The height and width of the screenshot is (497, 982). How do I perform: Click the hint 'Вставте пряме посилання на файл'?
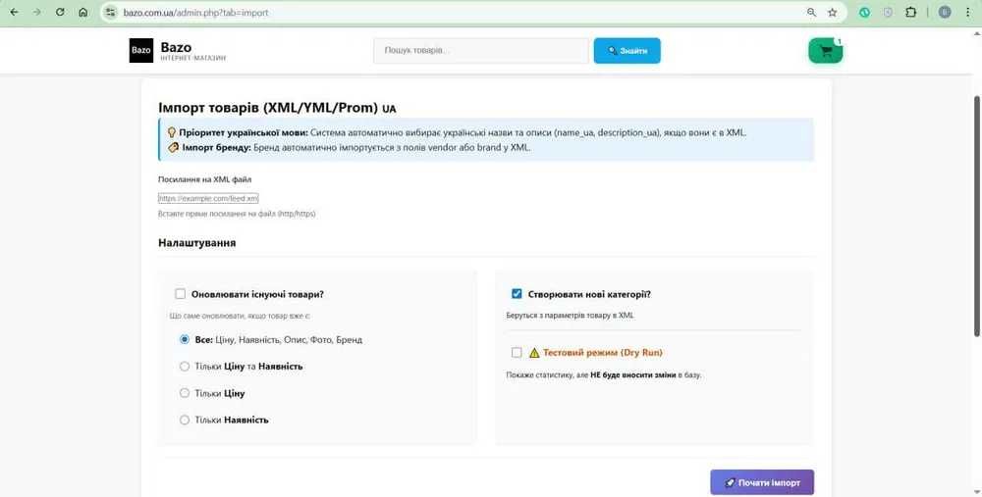click(237, 214)
